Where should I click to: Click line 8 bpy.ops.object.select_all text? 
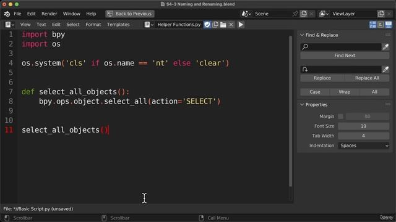click(x=130, y=101)
